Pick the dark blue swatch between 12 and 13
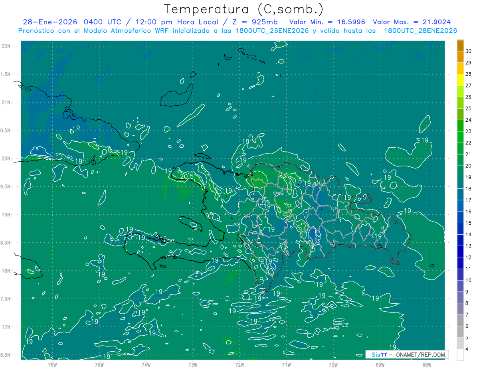Screen dimensions: 479x370 click(460, 251)
